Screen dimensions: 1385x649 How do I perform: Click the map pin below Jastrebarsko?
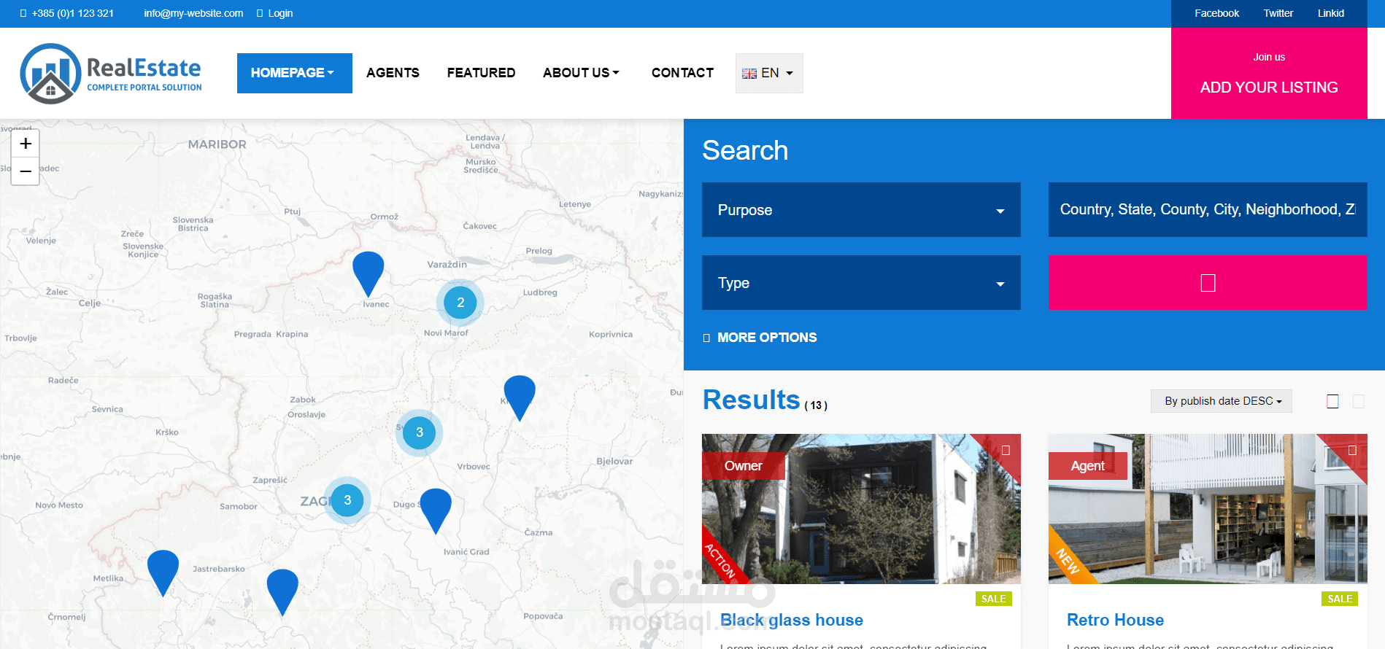282,591
